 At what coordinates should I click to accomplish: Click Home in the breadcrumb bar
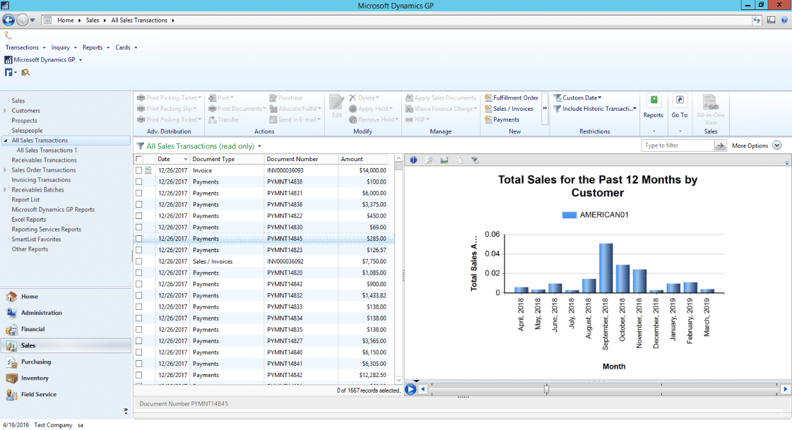[67, 19]
